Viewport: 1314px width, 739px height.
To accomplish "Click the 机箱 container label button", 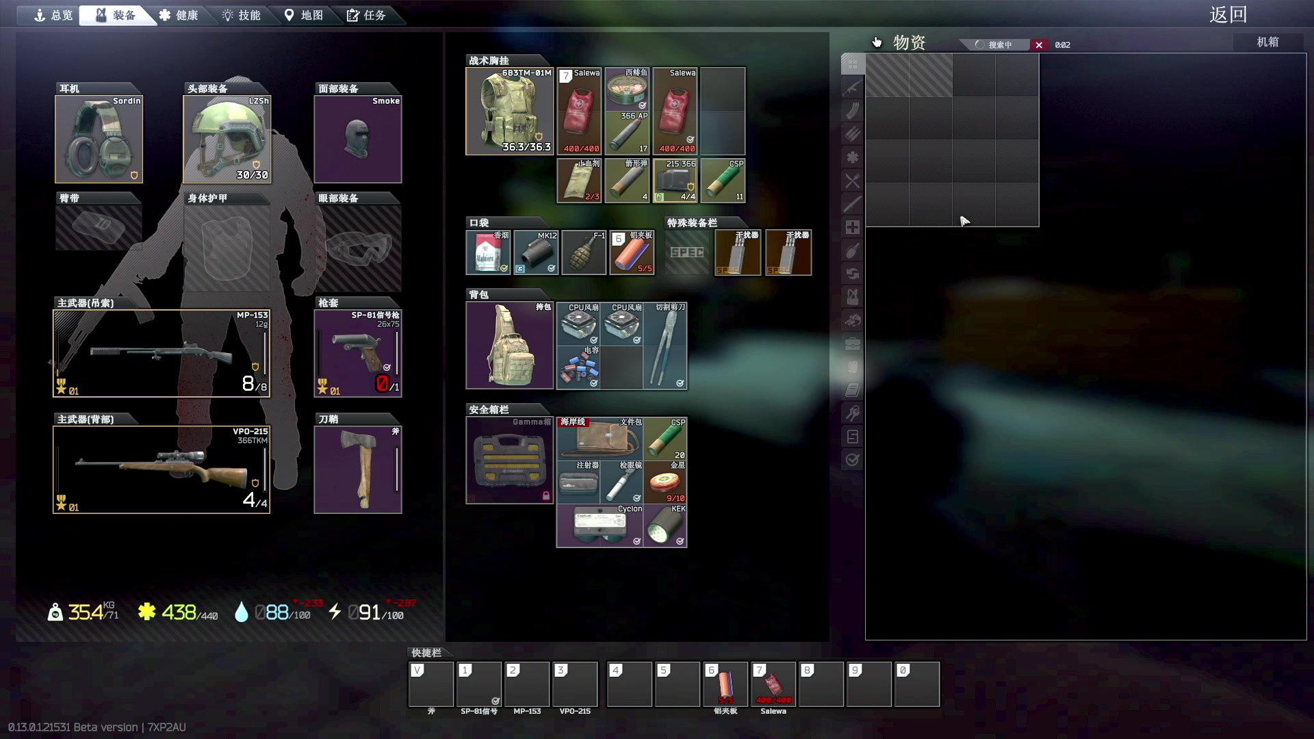I will pyautogui.click(x=1267, y=42).
